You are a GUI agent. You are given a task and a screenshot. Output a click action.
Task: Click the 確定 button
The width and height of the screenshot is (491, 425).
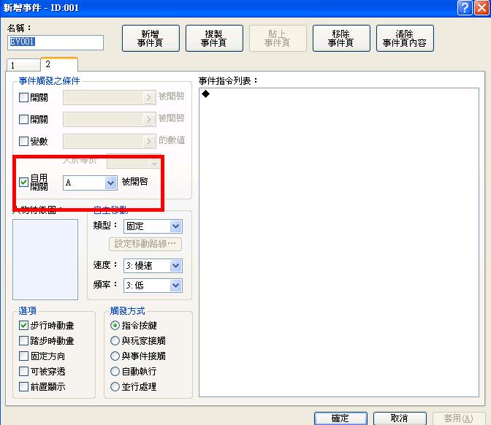pyautogui.click(x=340, y=418)
